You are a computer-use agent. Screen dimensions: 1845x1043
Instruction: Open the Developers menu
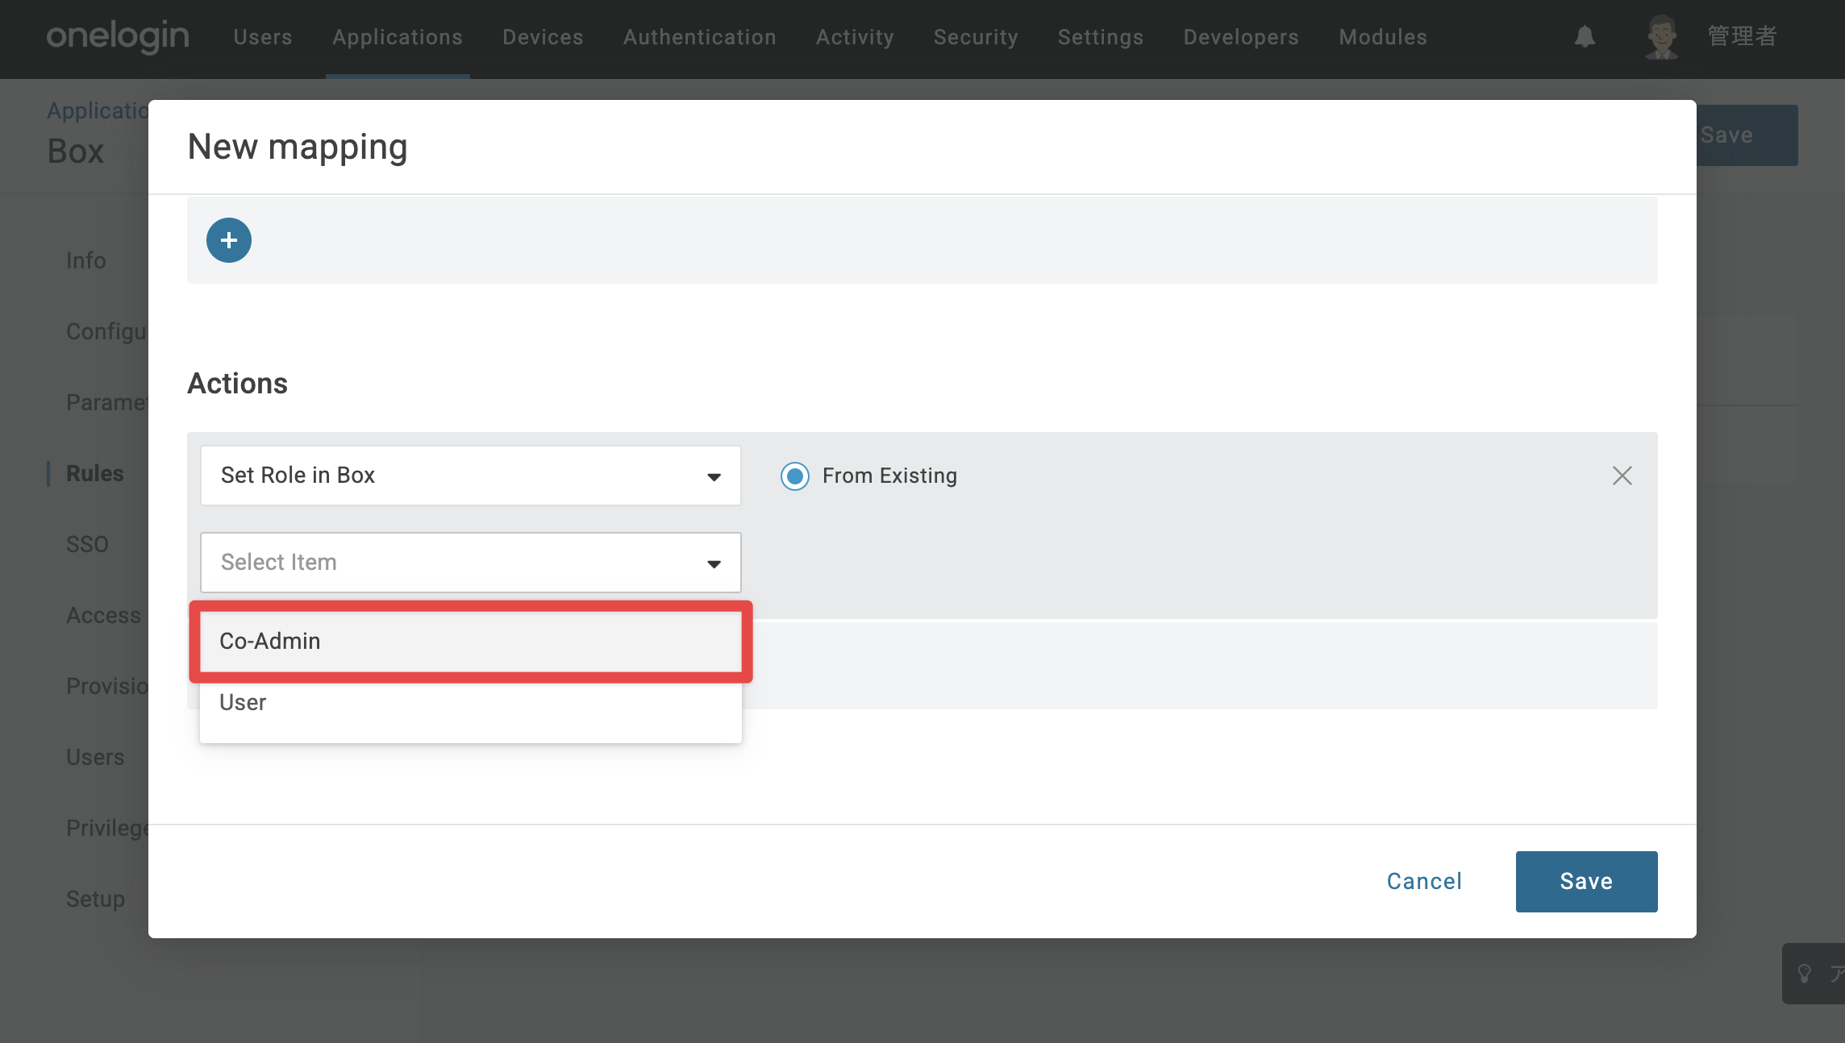[1241, 37]
